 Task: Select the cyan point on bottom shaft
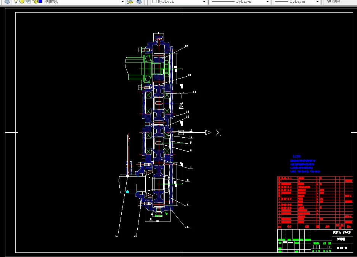coord(127,192)
